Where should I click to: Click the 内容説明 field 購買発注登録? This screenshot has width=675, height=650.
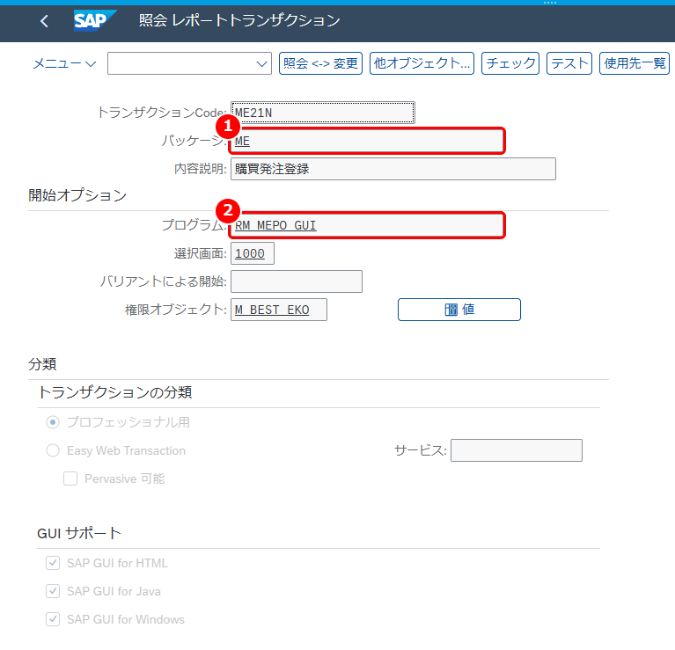tap(393, 169)
